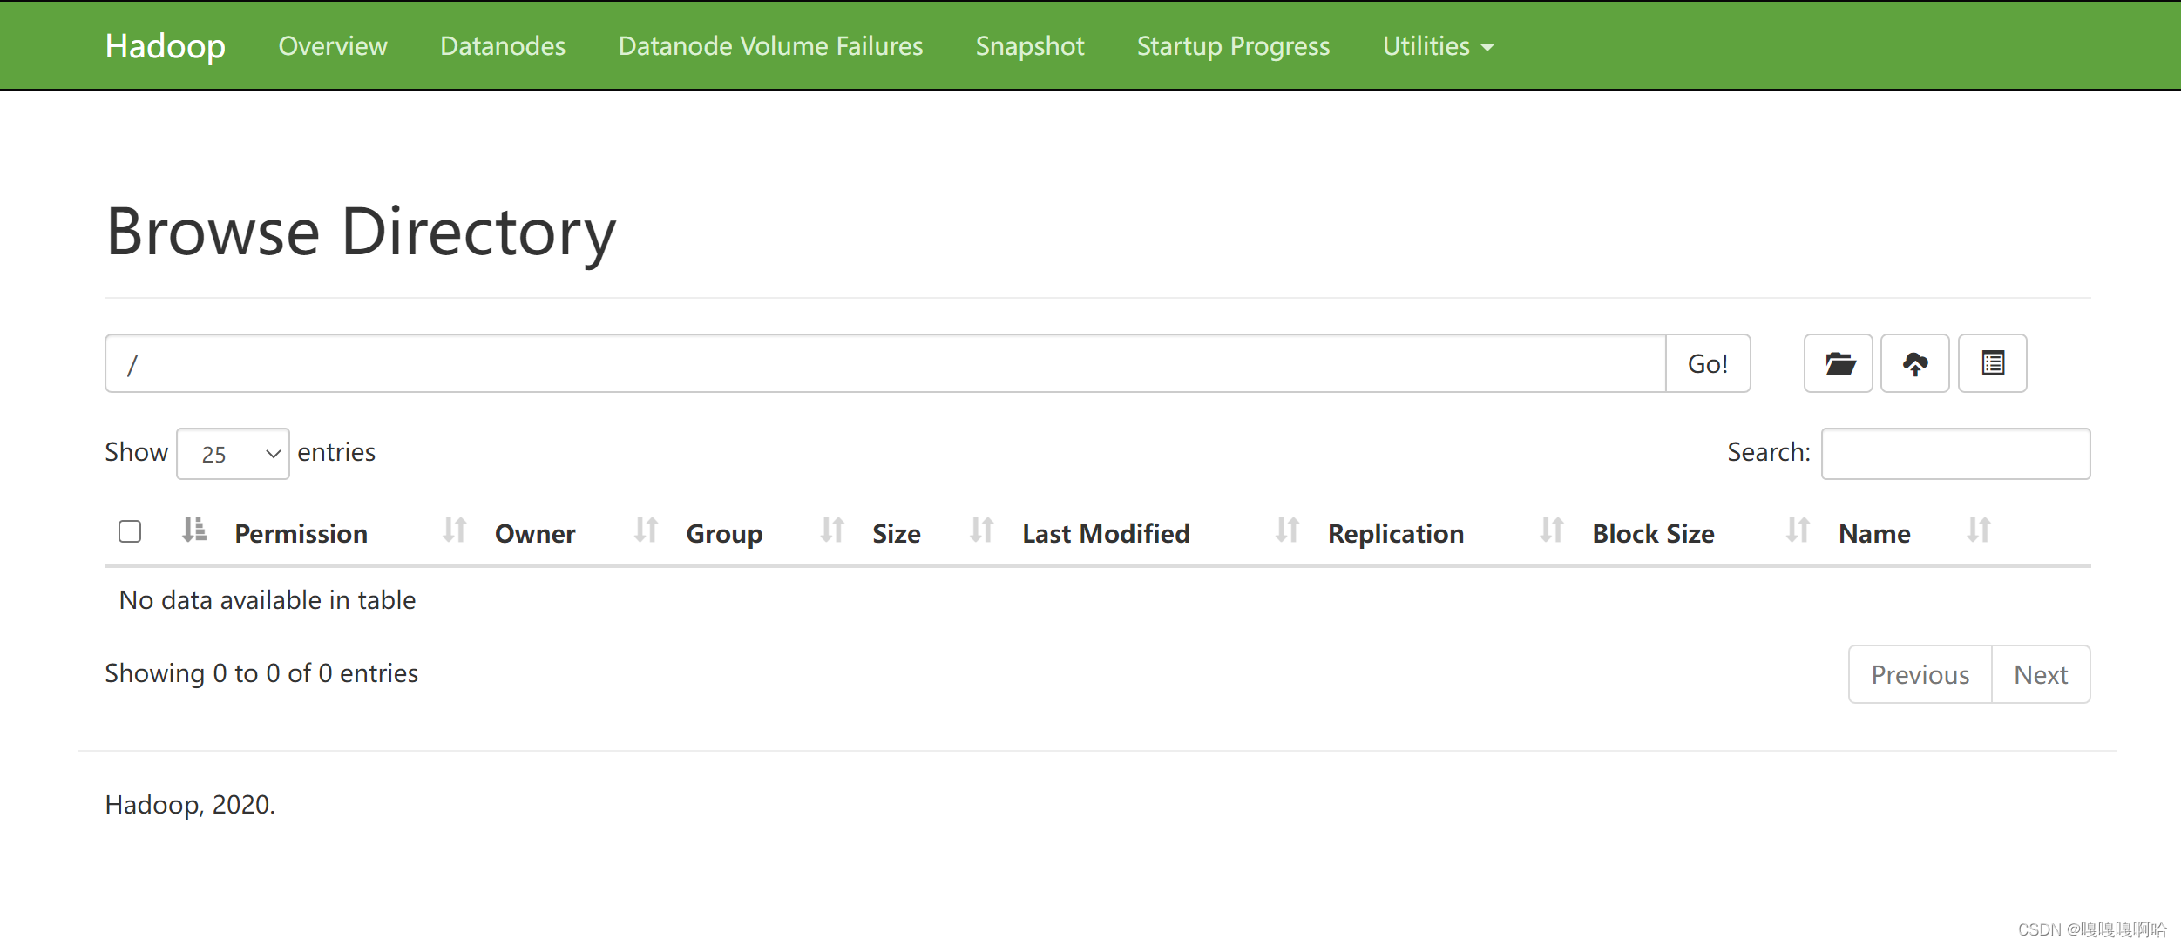This screenshot has height=946, width=2181.
Task: Click the upload files cloud icon
Action: click(x=1914, y=363)
